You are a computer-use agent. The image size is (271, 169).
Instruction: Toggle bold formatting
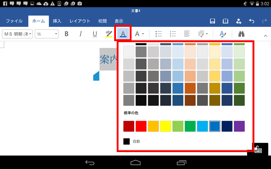click(x=66, y=34)
